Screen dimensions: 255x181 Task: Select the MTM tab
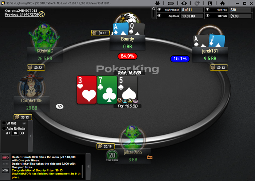5,170
